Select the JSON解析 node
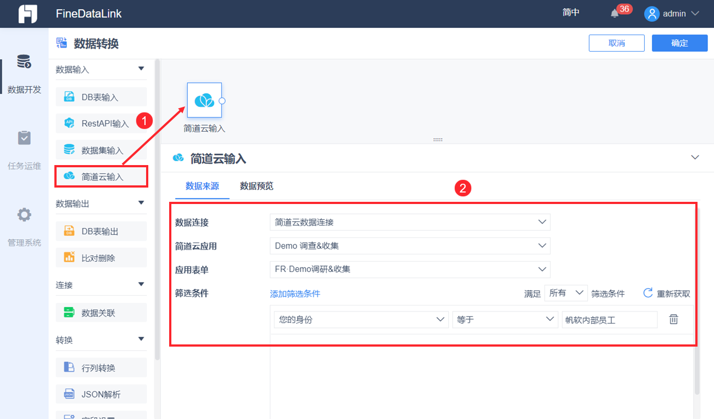Image resolution: width=714 pixels, height=419 pixels. point(101,394)
